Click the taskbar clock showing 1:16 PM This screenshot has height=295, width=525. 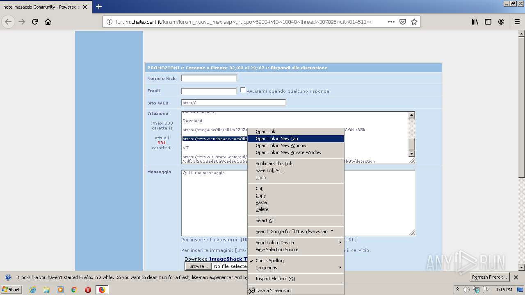[x=504, y=290]
